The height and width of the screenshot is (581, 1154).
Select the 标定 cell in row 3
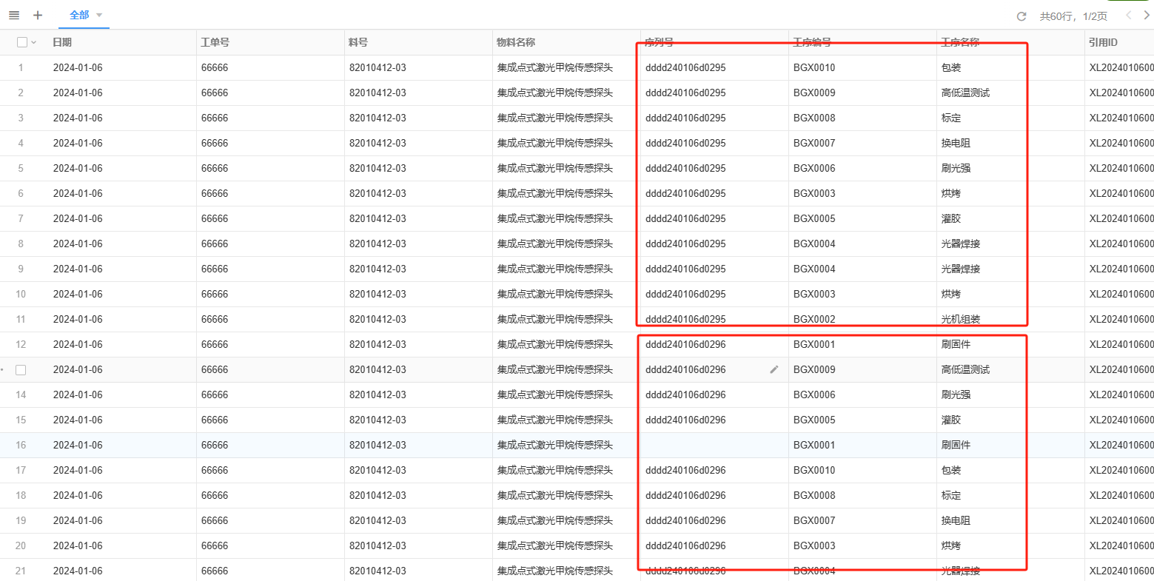[951, 118]
